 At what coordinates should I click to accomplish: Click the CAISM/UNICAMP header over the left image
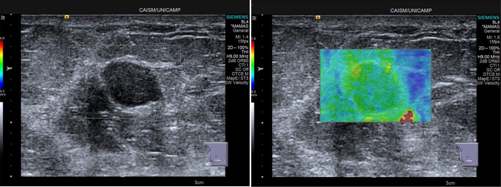[x=159, y=10]
